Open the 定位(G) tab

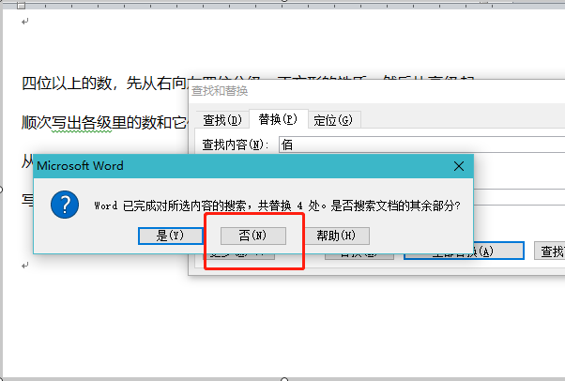coord(333,120)
